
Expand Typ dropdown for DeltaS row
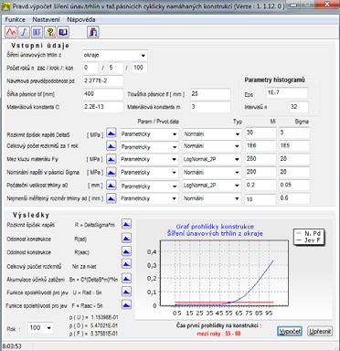click(x=238, y=134)
